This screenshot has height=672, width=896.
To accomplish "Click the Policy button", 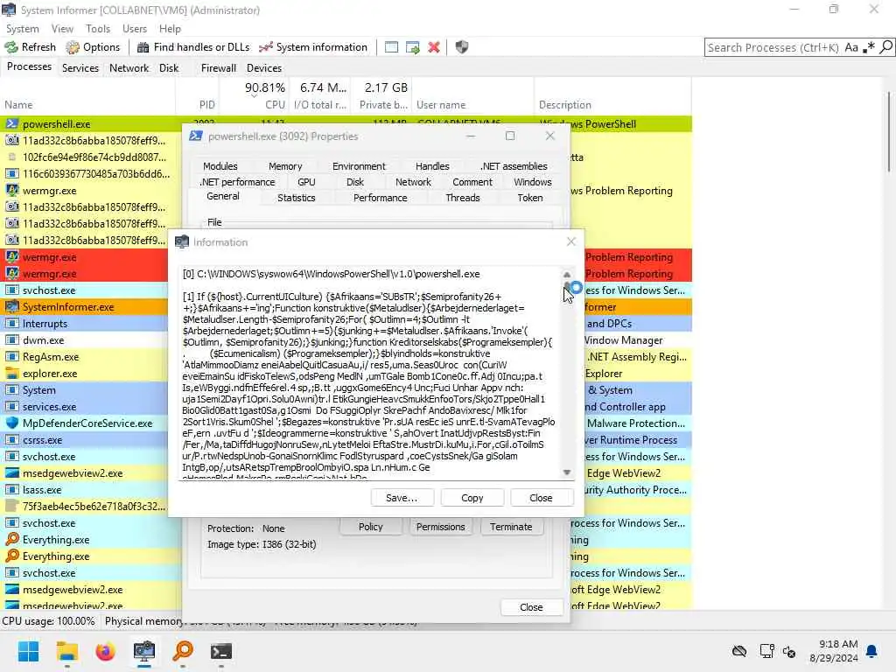I will pos(370,527).
